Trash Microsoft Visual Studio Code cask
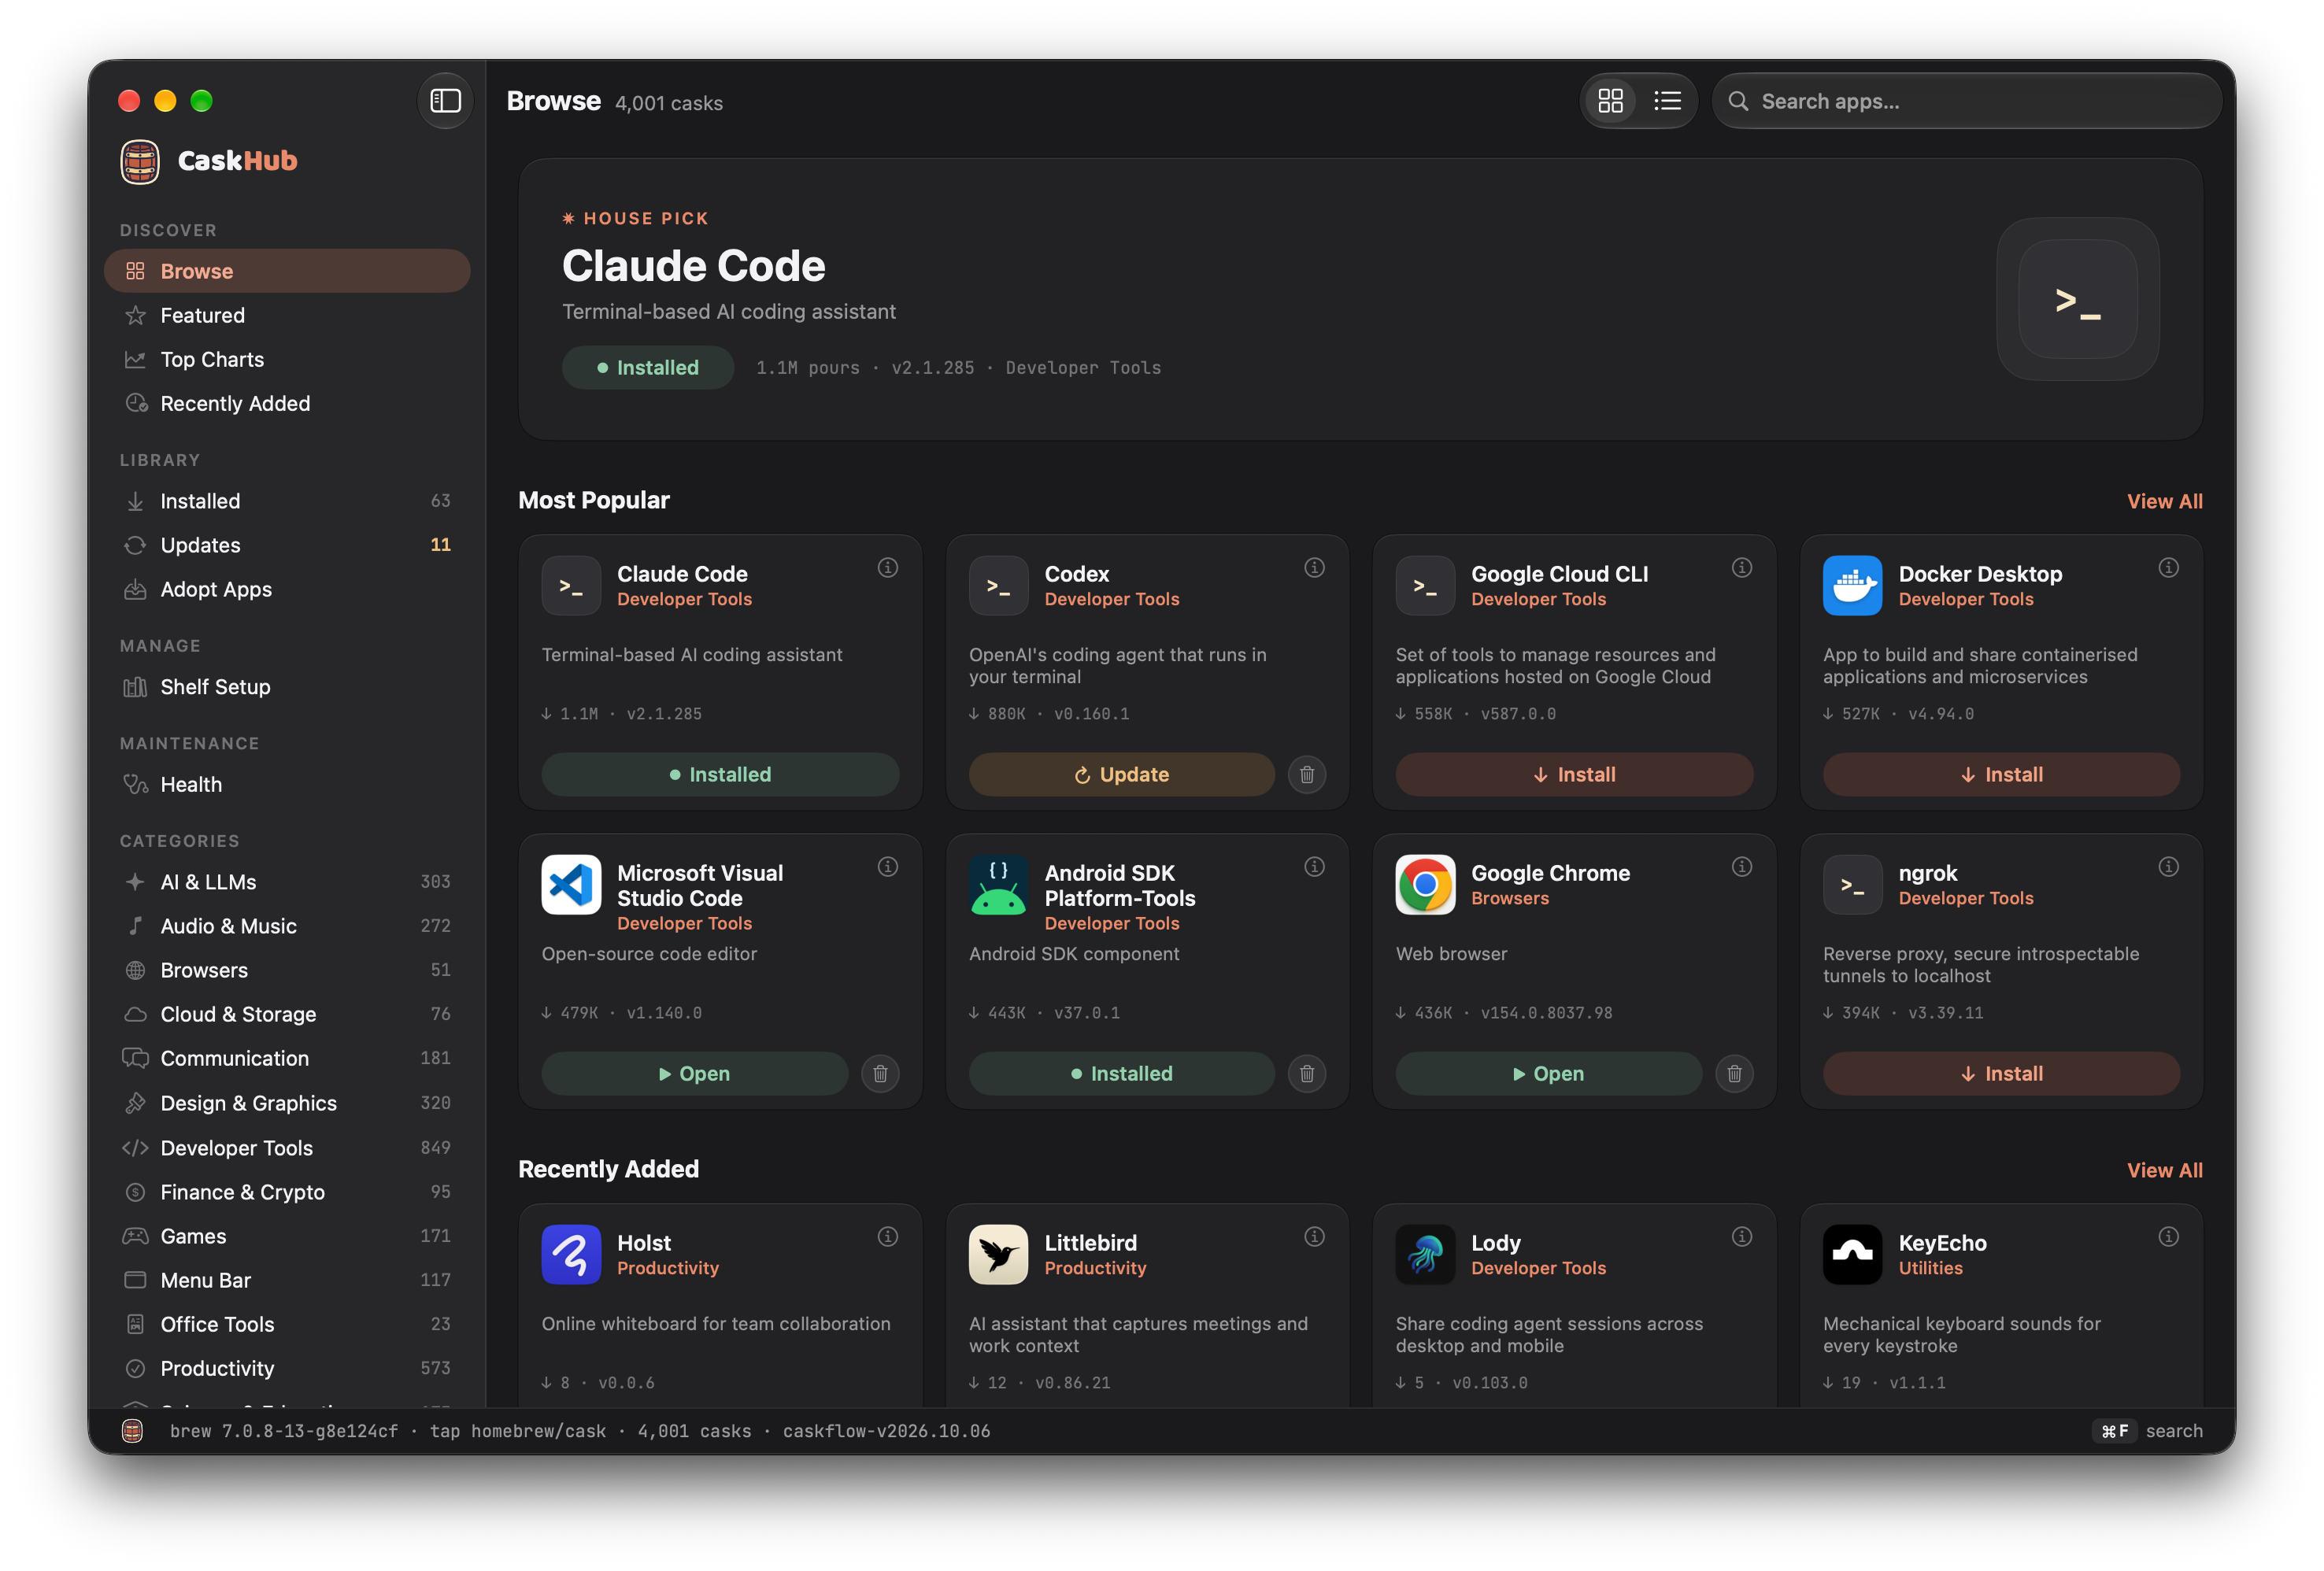Viewport: 2324px width, 1571px height. click(x=880, y=1073)
